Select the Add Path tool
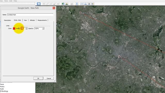The height and width of the screenshot is (93, 165). (x=51, y=4)
